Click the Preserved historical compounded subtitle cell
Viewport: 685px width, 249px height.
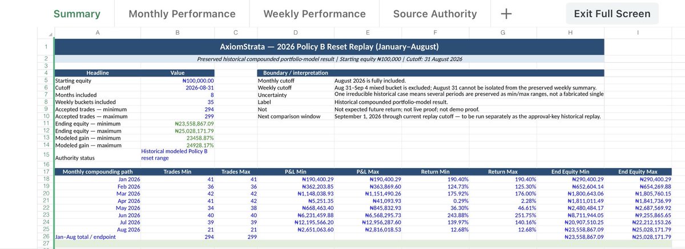click(x=329, y=59)
